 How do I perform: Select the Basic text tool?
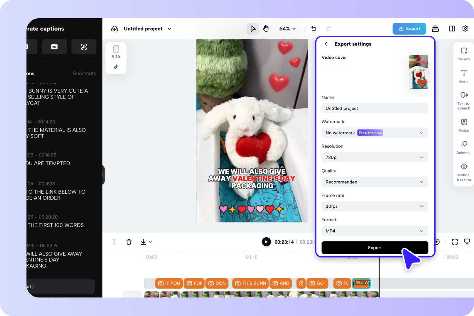[464, 76]
